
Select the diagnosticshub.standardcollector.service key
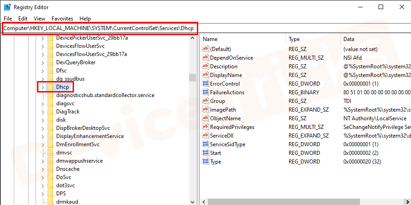click(105, 95)
